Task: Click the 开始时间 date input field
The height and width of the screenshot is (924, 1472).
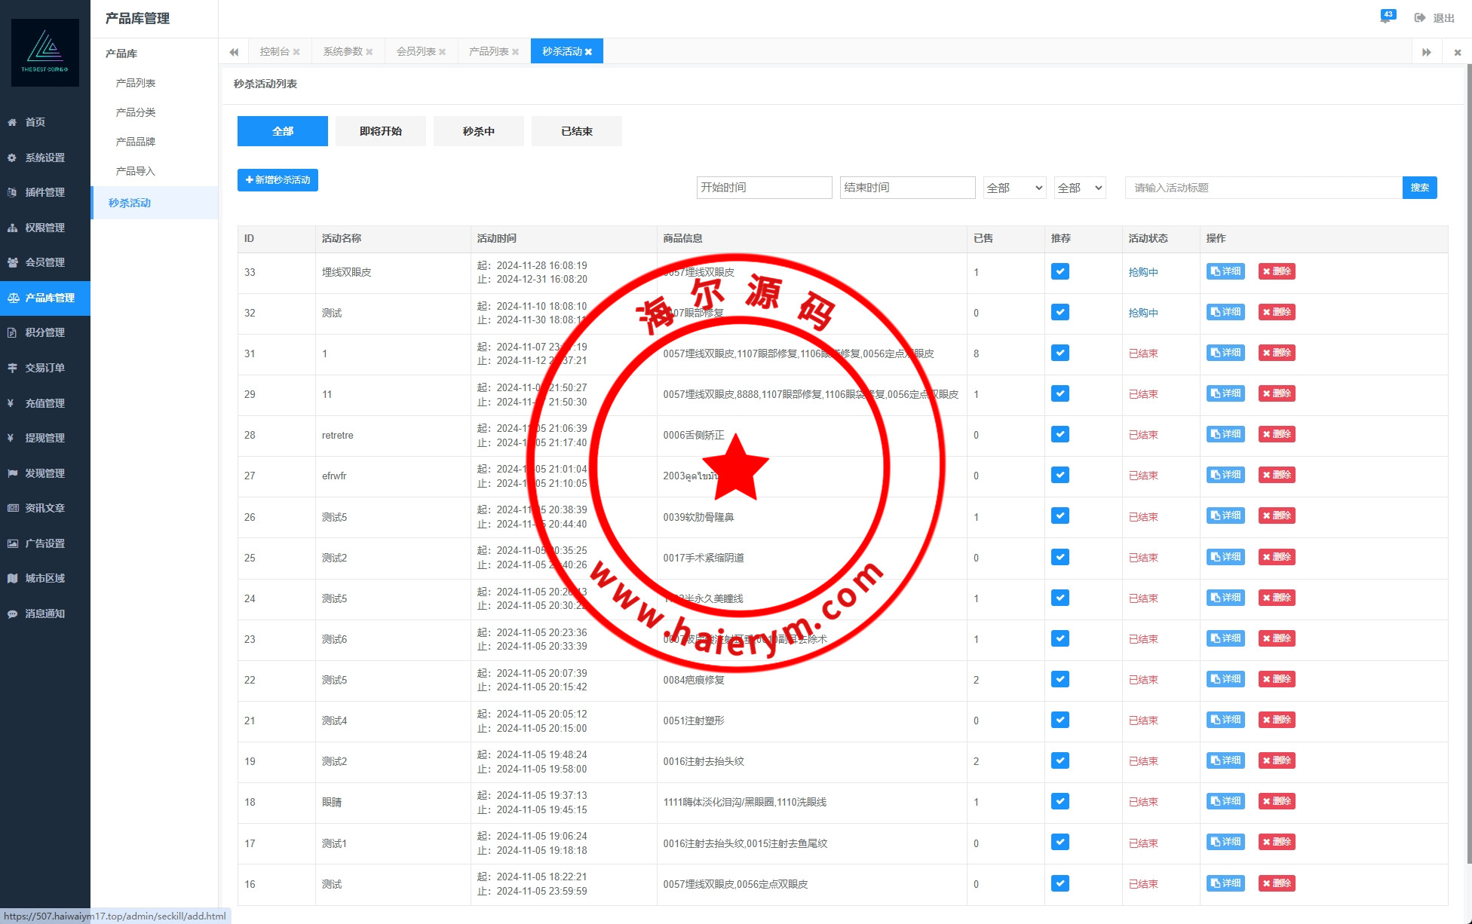Action: pyautogui.click(x=763, y=188)
